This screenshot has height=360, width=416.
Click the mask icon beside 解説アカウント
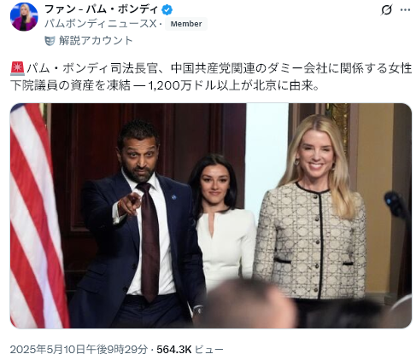(x=50, y=41)
